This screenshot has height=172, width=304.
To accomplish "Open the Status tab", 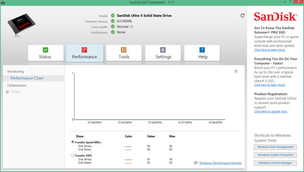I will (46, 53).
